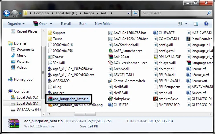The height and width of the screenshot is (134, 215).
Task: Open the address bar history dropdown
Action: 129,13
